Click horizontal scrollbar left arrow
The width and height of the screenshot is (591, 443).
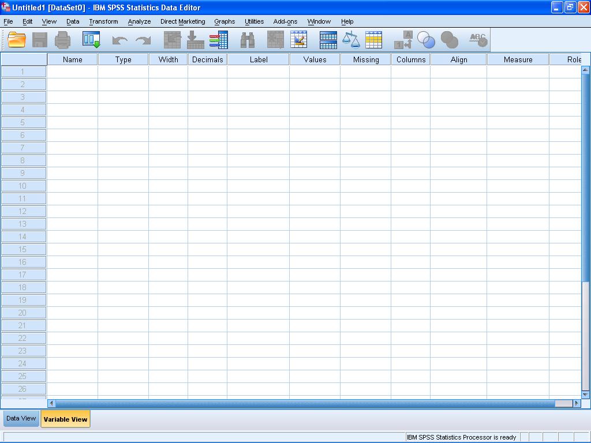tap(51, 403)
